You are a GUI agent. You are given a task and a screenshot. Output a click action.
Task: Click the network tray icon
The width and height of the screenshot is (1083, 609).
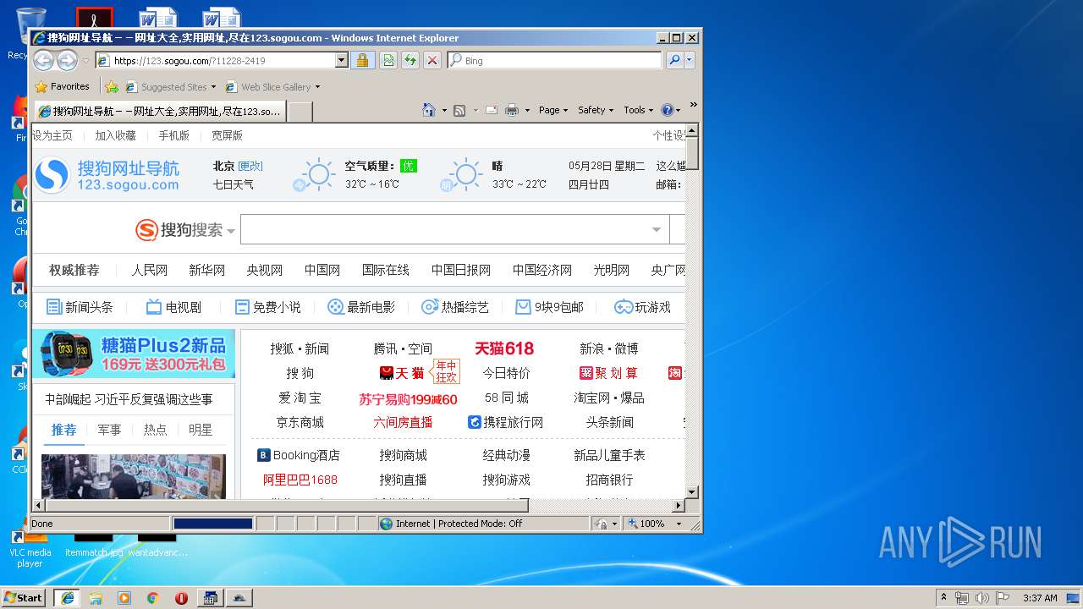tap(962, 598)
